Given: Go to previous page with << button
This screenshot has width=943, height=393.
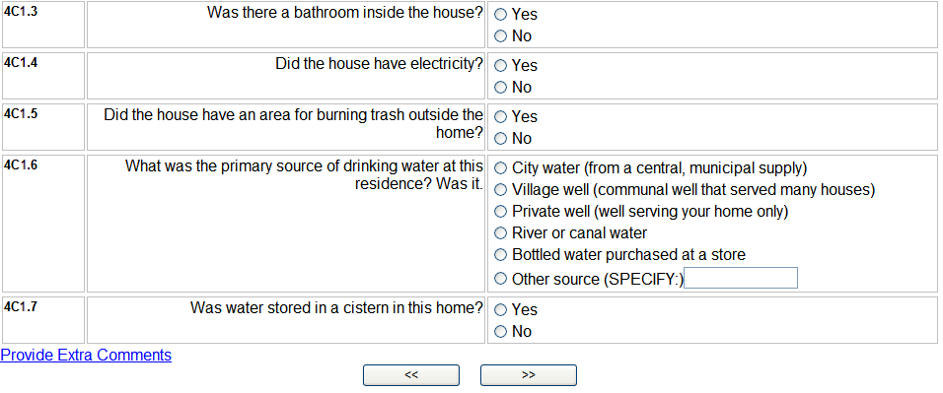Looking at the screenshot, I should coord(410,375).
